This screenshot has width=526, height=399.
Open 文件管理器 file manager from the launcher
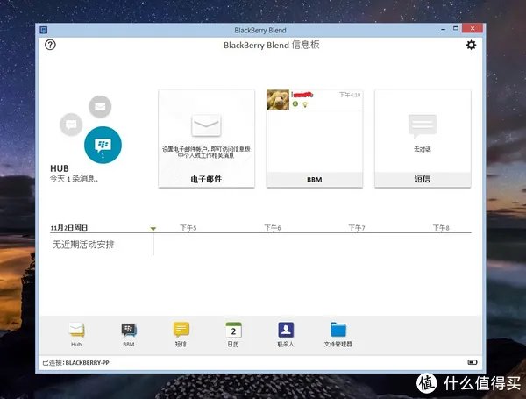tap(338, 334)
